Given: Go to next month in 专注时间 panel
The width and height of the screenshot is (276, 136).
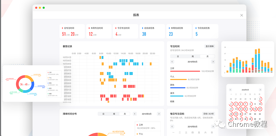Looking at the screenshot, I should [x=213, y=62].
